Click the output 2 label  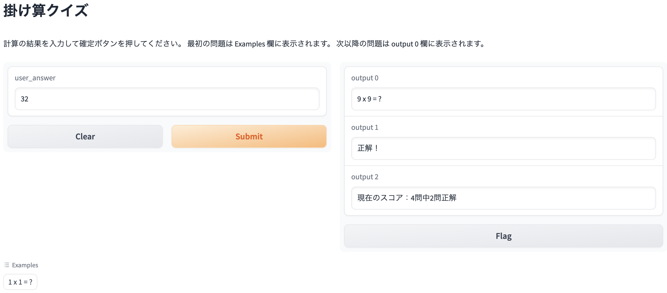pos(365,177)
